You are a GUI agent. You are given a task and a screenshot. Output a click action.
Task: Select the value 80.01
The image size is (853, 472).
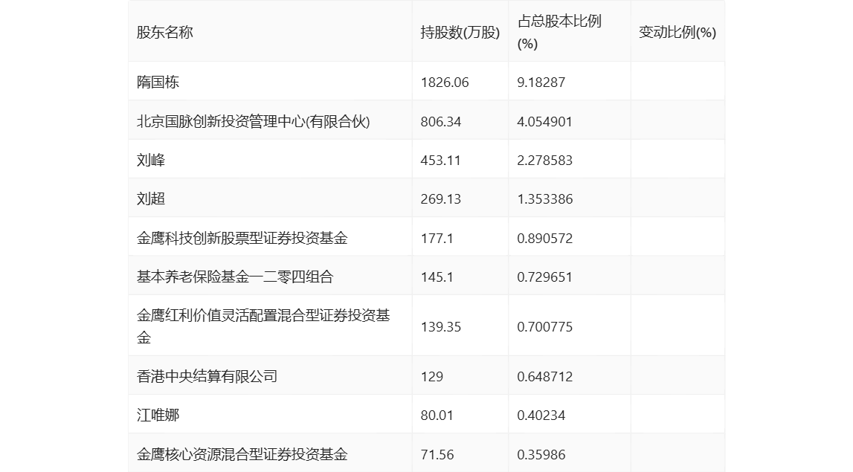[437, 416]
